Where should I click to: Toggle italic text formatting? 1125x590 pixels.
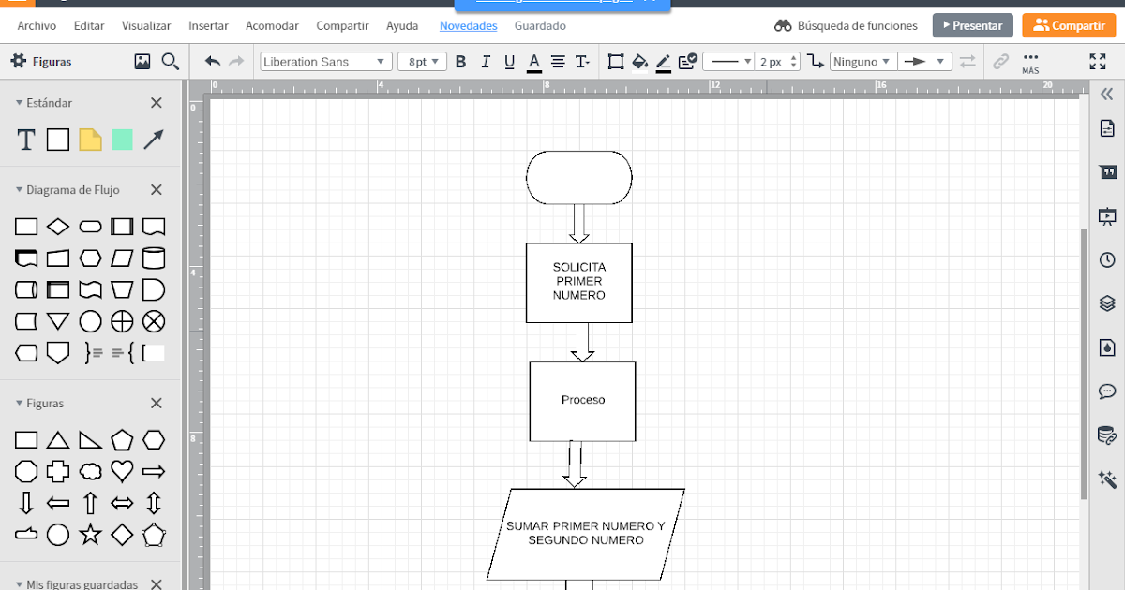pyautogui.click(x=486, y=61)
